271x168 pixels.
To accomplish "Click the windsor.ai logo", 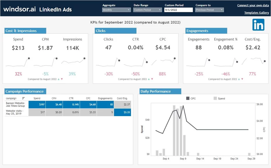I will click(20, 9).
